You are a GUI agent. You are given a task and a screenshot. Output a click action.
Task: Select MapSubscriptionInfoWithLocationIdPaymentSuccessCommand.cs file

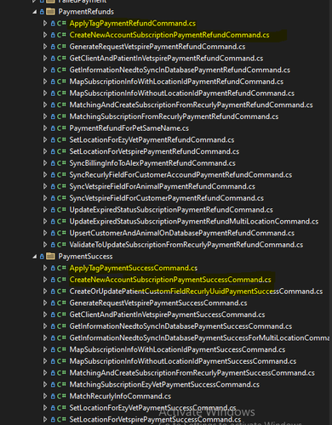point(177,349)
